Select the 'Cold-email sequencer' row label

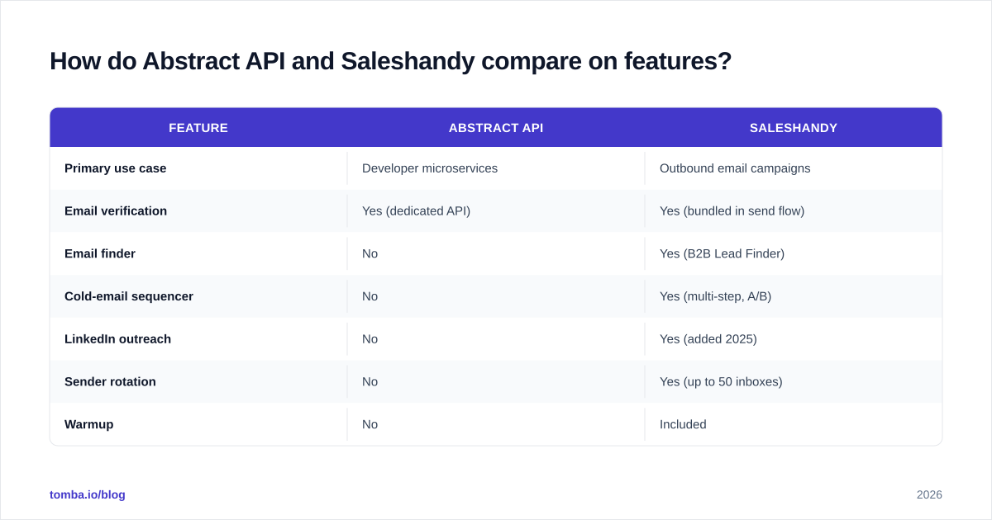pos(129,296)
